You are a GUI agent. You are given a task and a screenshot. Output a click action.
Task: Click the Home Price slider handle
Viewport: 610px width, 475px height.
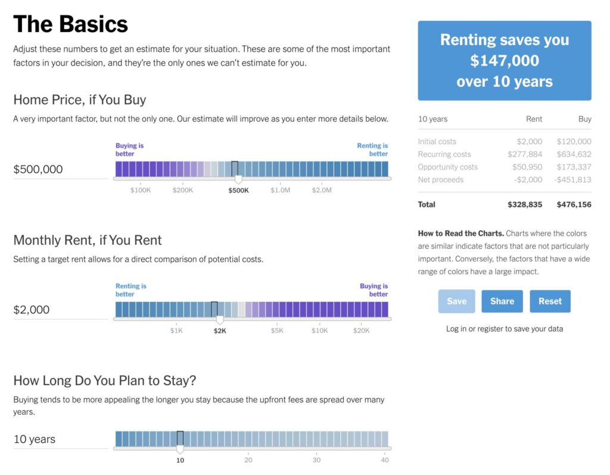(x=238, y=179)
